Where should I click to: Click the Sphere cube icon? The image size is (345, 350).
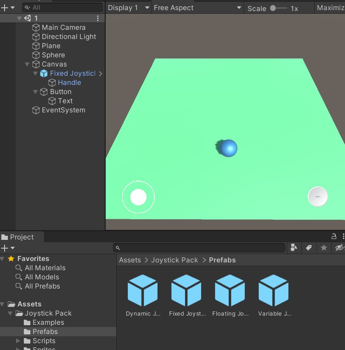(x=36, y=55)
